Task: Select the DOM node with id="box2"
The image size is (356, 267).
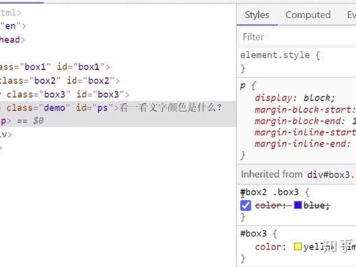Action: tap(60, 81)
